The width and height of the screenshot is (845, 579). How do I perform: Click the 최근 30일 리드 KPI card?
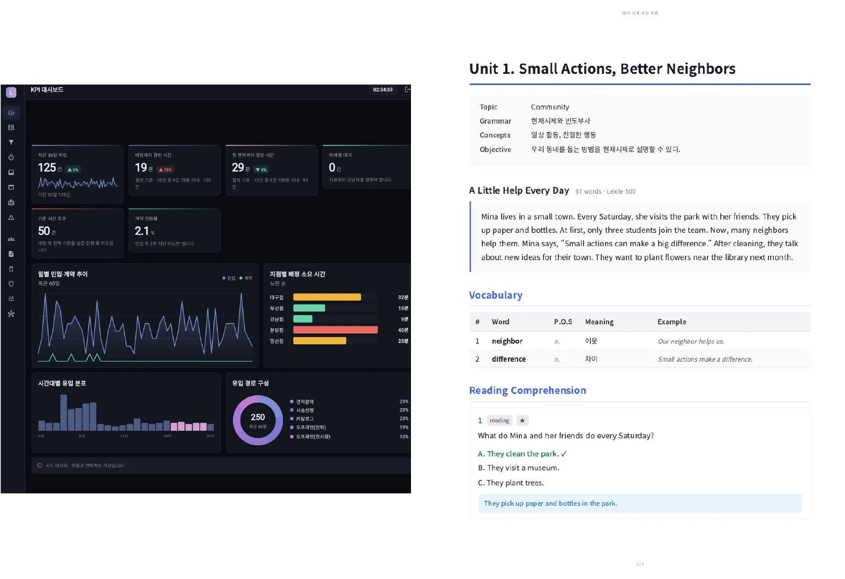(78, 174)
